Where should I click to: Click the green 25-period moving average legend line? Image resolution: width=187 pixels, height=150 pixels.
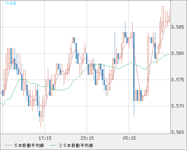(53, 145)
